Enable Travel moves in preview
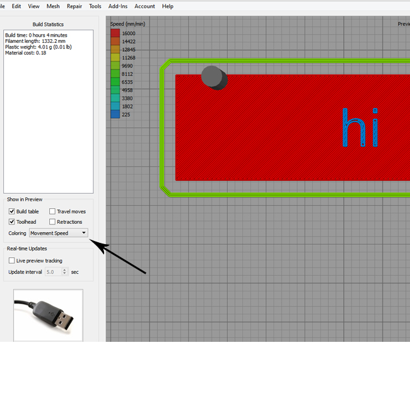The height and width of the screenshot is (410, 410). point(52,211)
